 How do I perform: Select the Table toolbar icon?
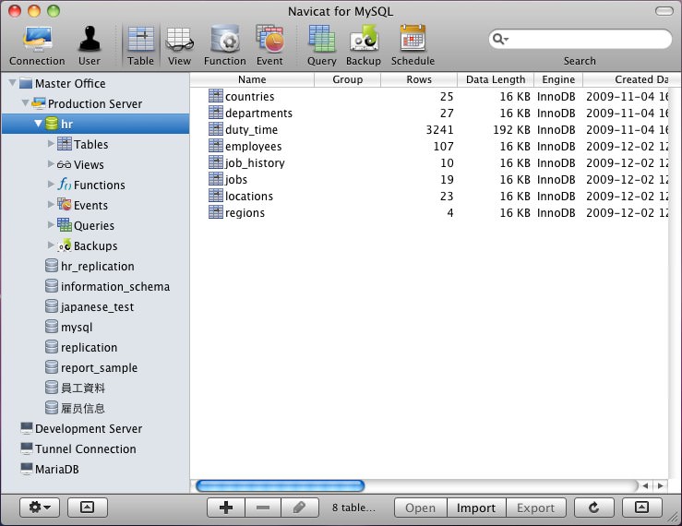point(140,45)
